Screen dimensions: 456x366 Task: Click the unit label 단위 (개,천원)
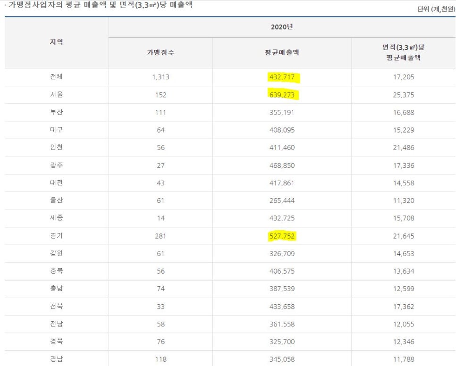tap(436, 9)
